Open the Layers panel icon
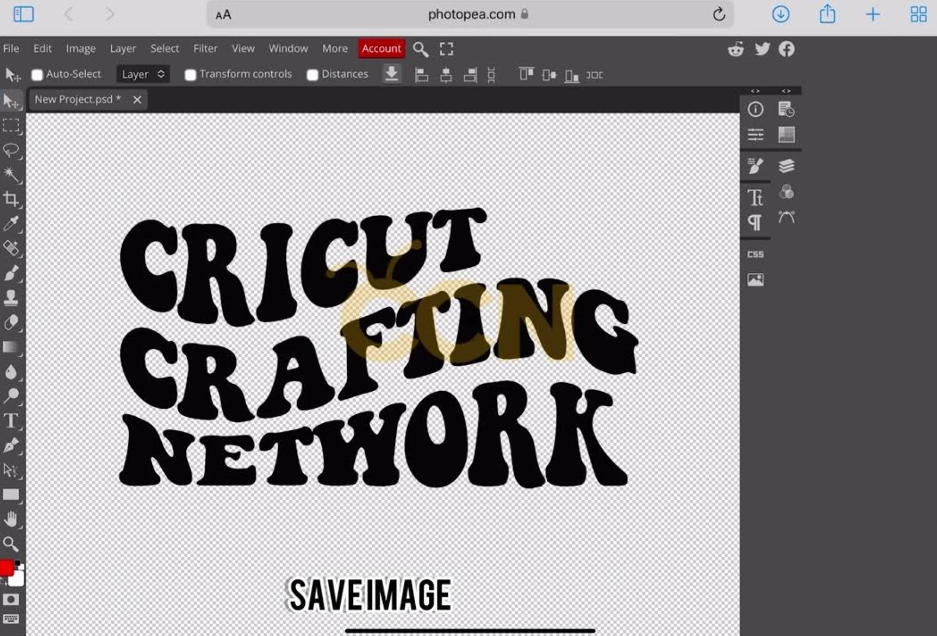Viewport: 937px width, 636px height. [x=786, y=166]
